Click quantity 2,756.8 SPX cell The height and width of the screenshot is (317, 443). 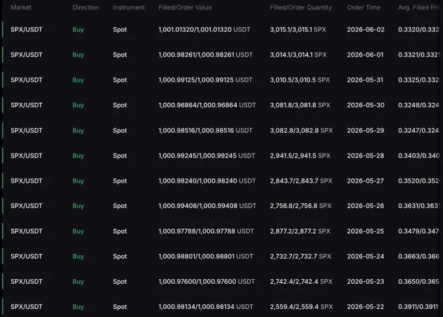click(300, 206)
